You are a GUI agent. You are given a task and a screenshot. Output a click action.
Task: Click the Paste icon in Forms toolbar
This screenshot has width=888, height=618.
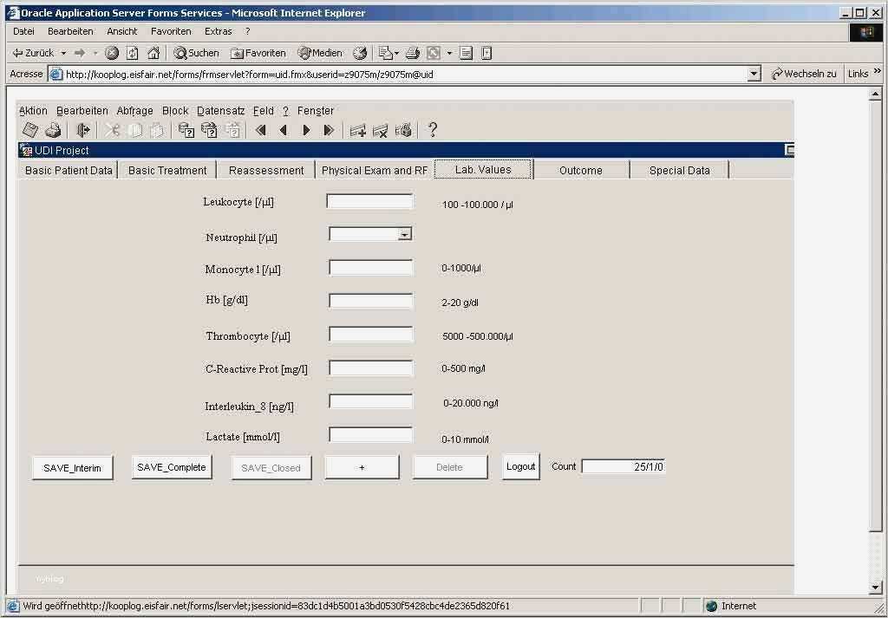pyautogui.click(x=157, y=130)
